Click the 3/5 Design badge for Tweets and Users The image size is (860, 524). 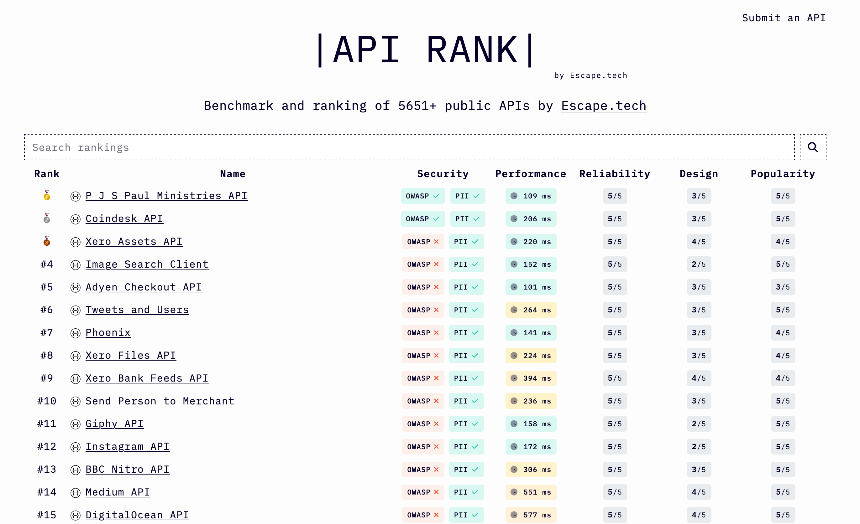click(699, 310)
